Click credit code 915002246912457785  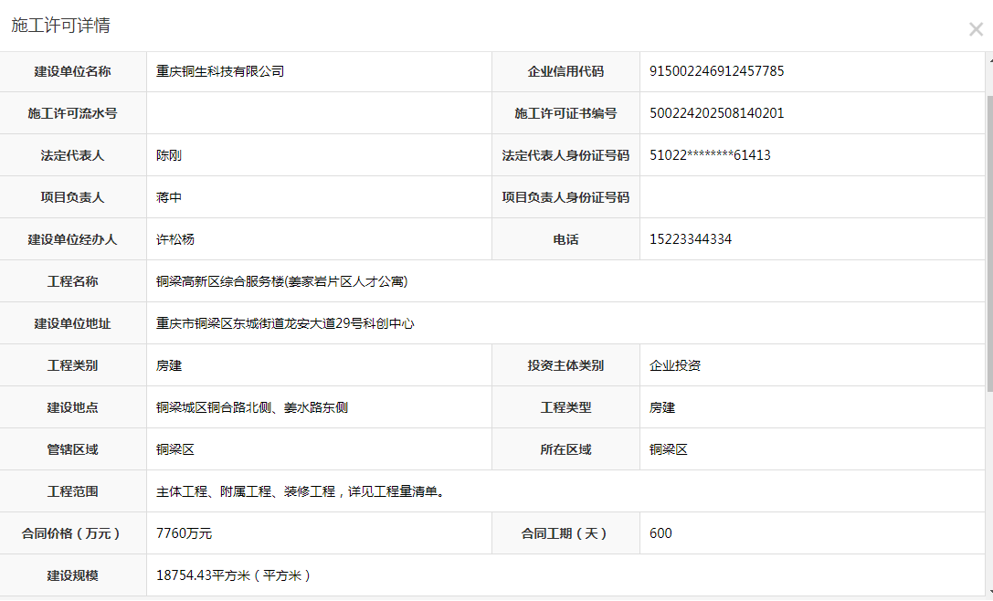[716, 71]
